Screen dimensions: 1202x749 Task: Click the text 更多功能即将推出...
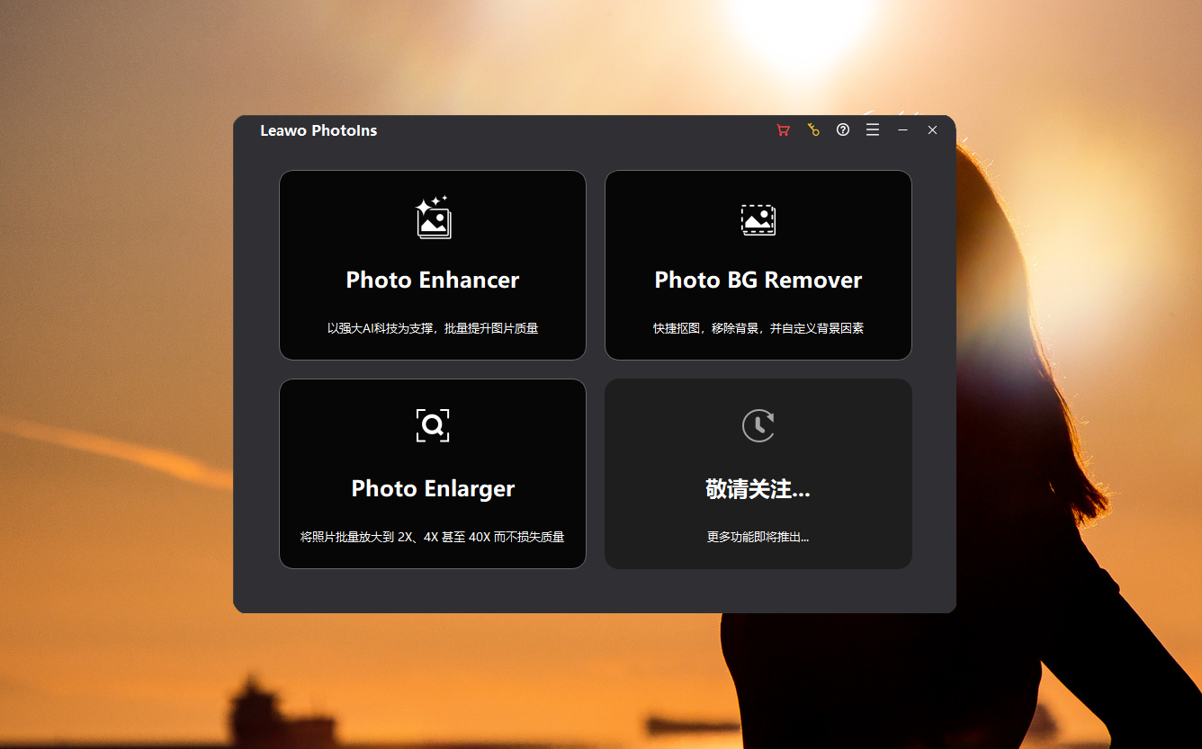pos(758,538)
